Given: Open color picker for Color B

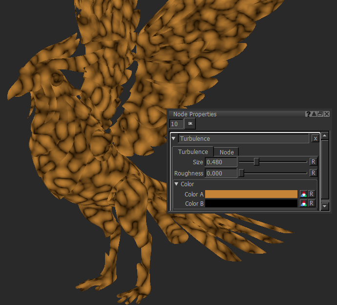Looking at the screenshot, I should pyautogui.click(x=303, y=203).
